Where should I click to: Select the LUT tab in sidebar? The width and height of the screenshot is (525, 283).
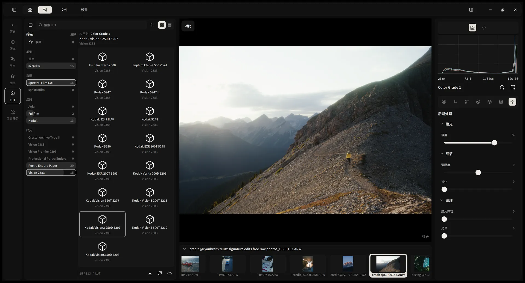(13, 96)
